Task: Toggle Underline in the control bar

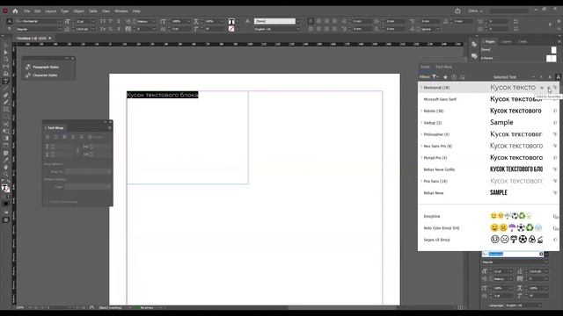Action: pyautogui.click(x=119, y=21)
